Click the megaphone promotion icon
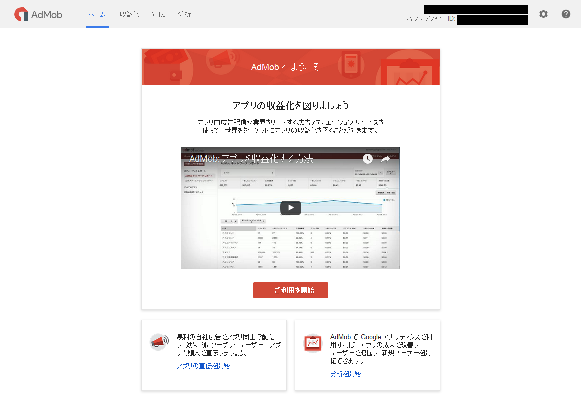 (x=159, y=341)
